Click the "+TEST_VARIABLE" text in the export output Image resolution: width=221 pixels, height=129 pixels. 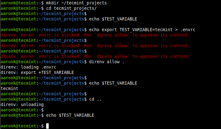57,72
